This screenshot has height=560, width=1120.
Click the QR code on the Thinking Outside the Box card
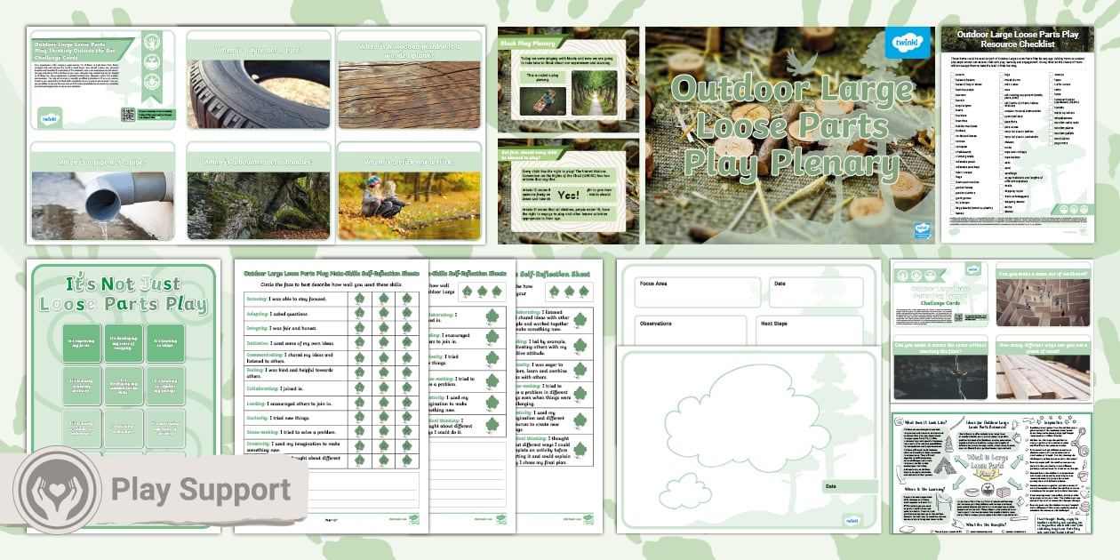[x=126, y=116]
